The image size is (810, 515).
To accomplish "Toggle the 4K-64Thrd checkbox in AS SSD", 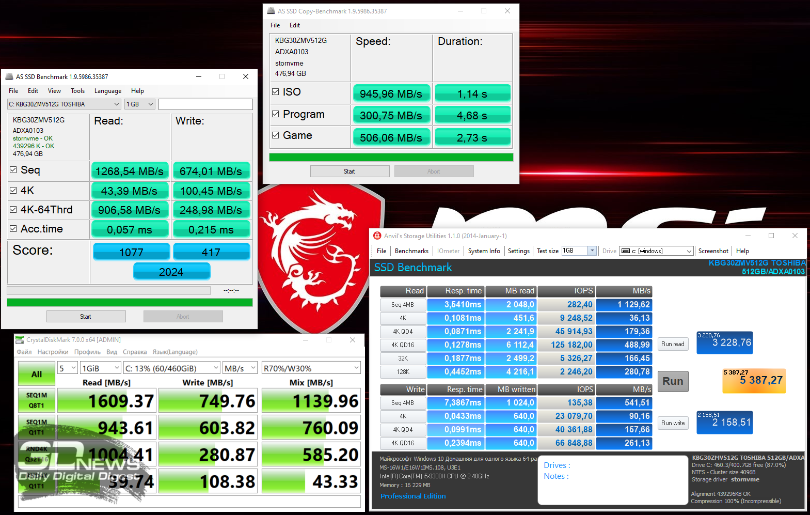I will (x=13, y=209).
